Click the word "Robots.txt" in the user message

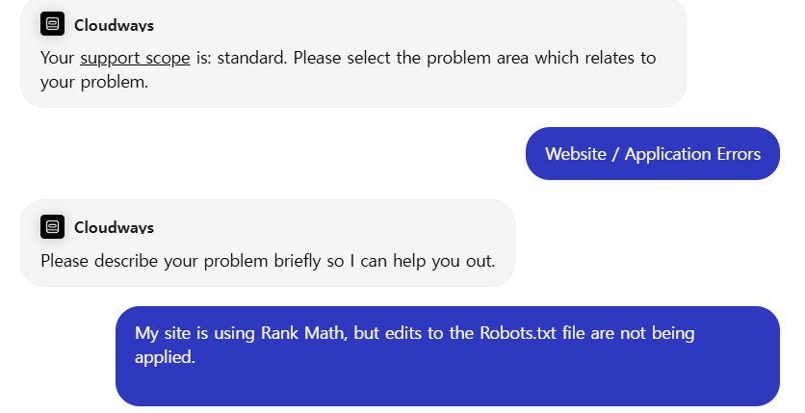(x=518, y=334)
